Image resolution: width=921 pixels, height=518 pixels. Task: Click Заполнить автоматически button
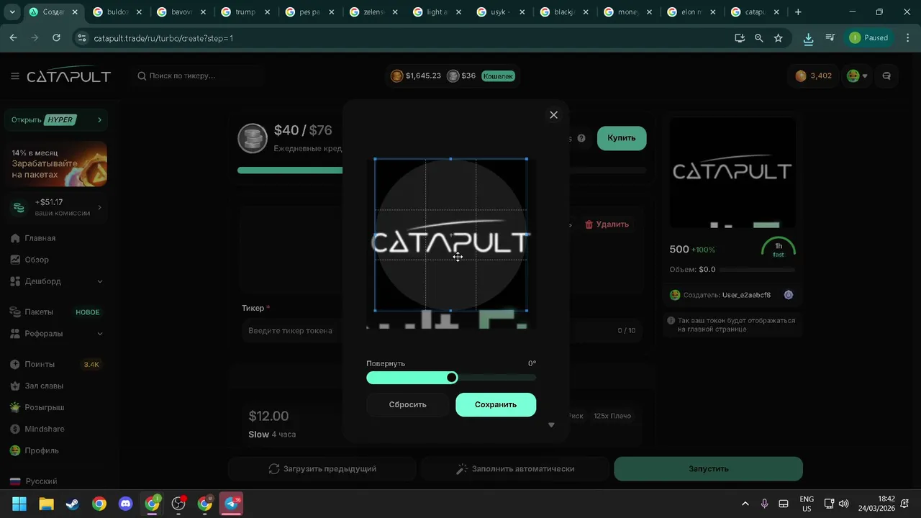516,469
